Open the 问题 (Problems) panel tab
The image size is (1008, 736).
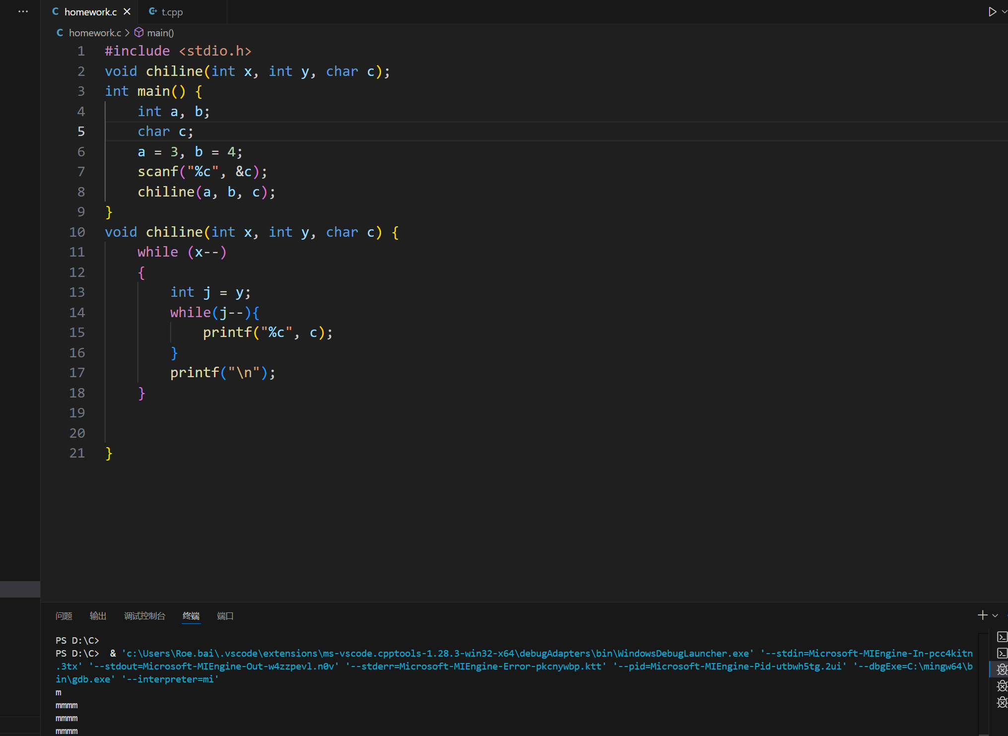click(x=64, y=616)
